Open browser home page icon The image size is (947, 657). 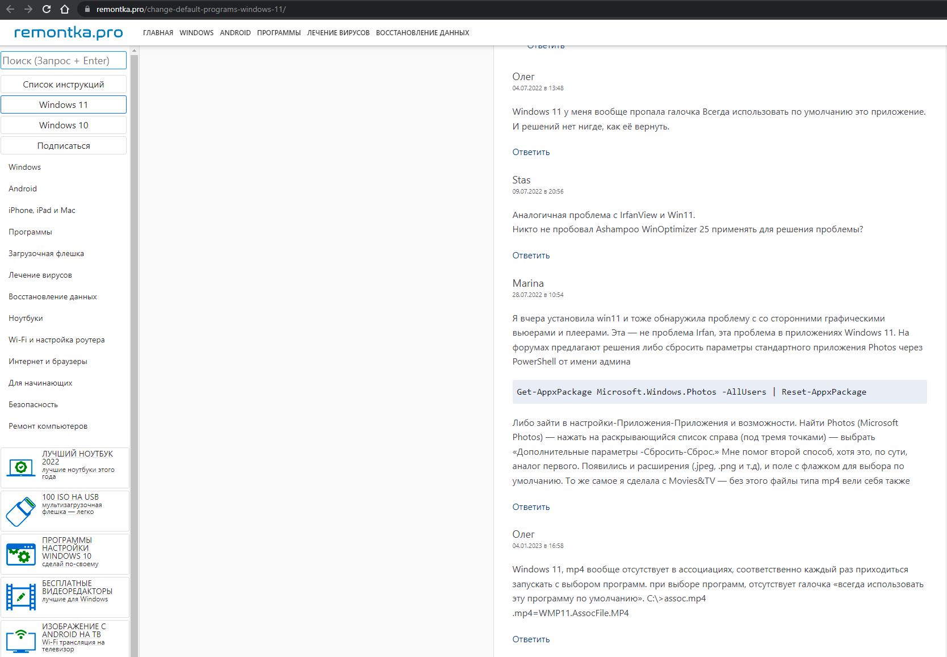(x=65, y=9)
